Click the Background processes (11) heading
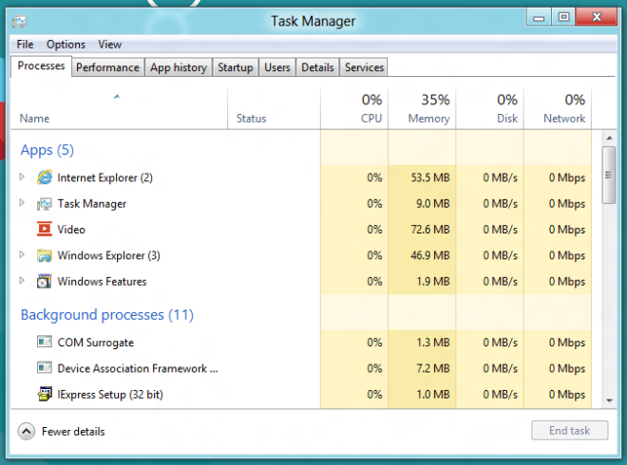This screenshot has width=627, height=465. pos(107,315)
